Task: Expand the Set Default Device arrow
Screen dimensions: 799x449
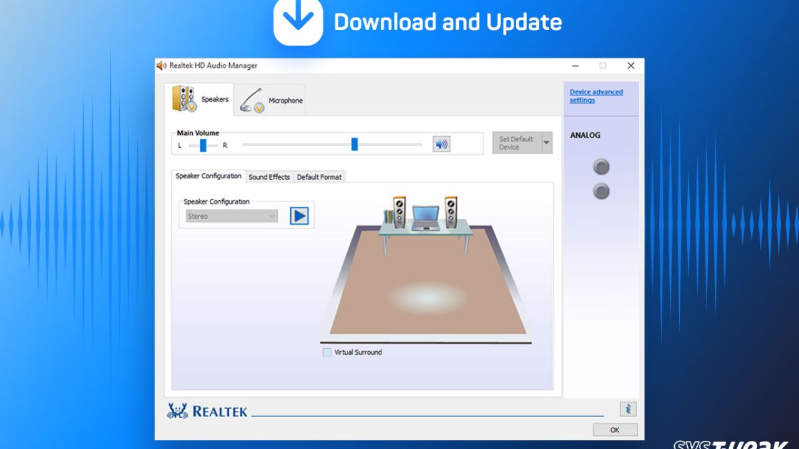Action: (547, 143)
